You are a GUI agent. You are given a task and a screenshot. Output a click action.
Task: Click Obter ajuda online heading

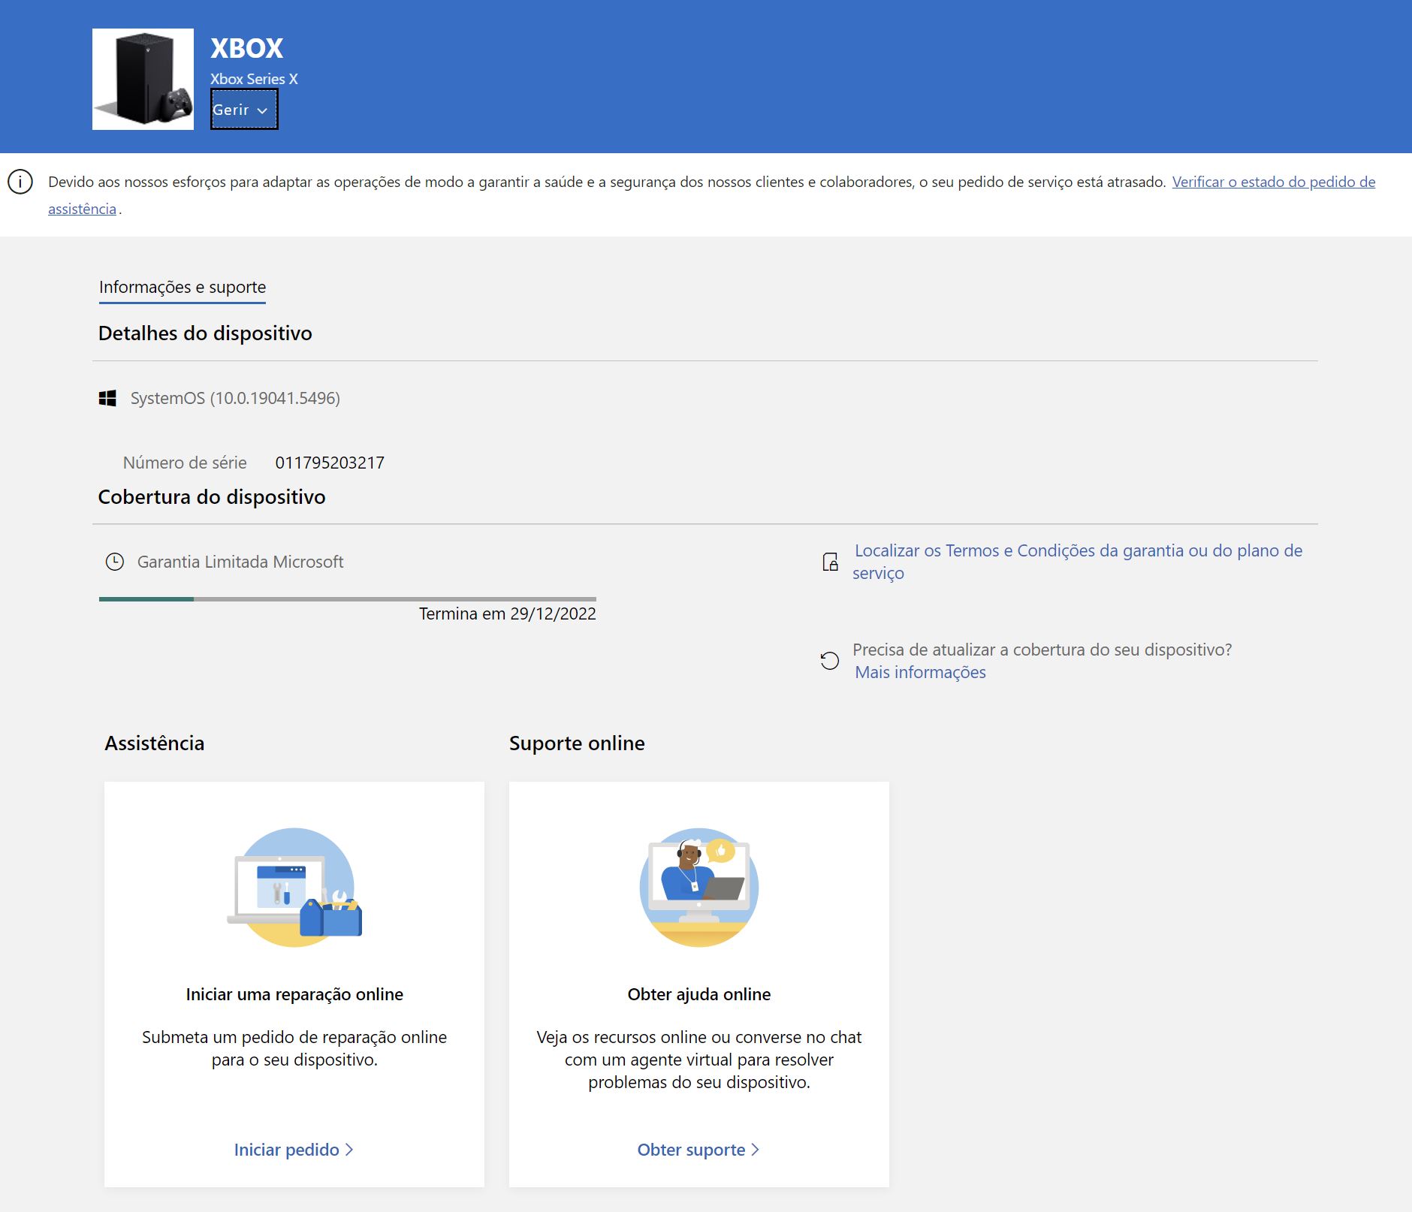click(699, 994)
